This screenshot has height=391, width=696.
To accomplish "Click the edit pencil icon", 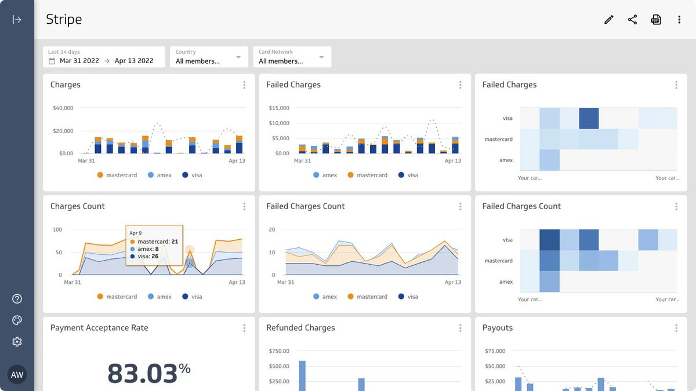I will pyautogui.click(x=608, y=20).
